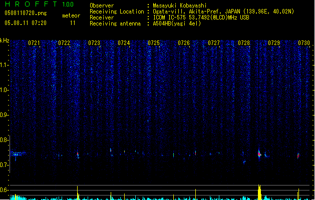This screenshot has height=200, width=315.
Task: Click the ICOM IC-575 receiver text
Action: click(x=201, y=17)
